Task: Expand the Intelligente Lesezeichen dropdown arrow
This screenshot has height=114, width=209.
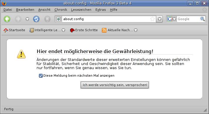Action: [x=63, y=30]
